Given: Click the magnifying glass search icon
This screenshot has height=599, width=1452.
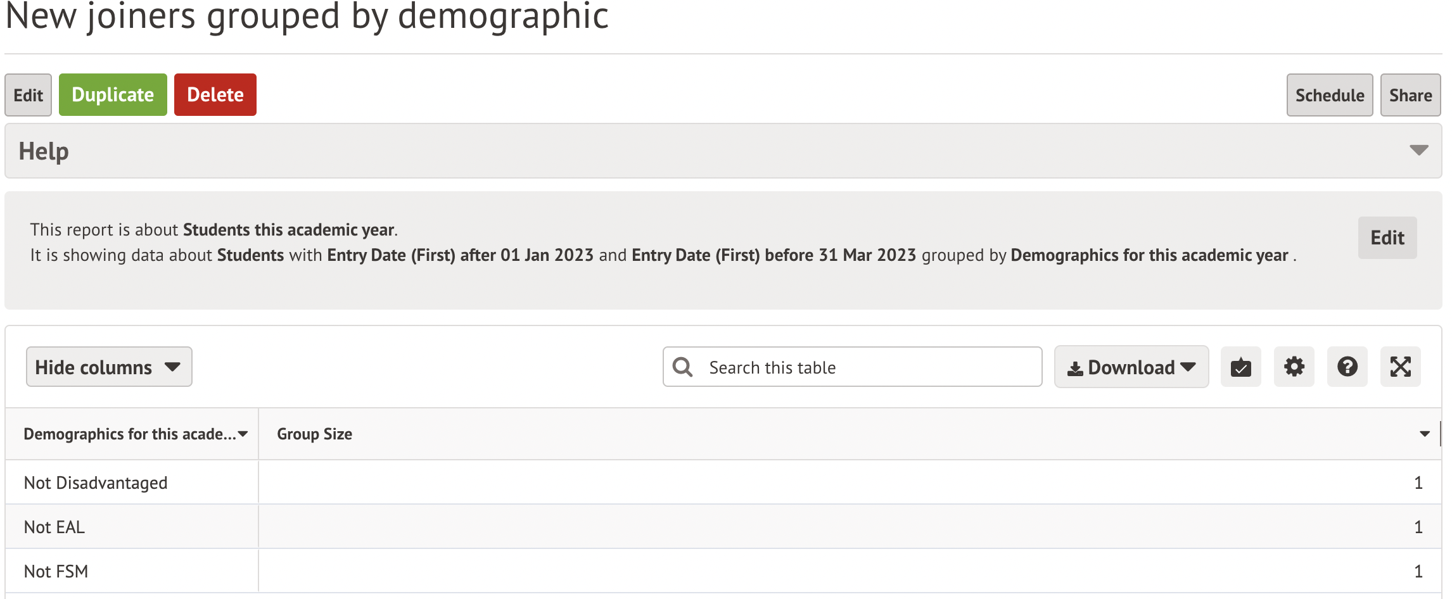Looking at the screenshot, I should click(682, 367).
